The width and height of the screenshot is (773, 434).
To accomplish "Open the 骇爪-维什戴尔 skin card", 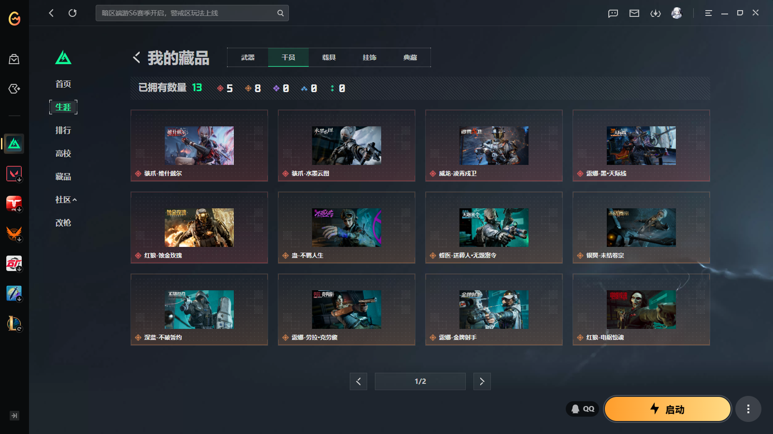I will coord(199,146).
